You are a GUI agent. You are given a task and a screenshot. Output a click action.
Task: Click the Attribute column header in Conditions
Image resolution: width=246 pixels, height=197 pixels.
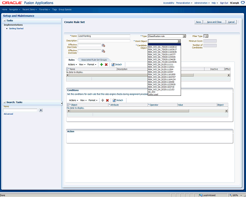point(128,105)
